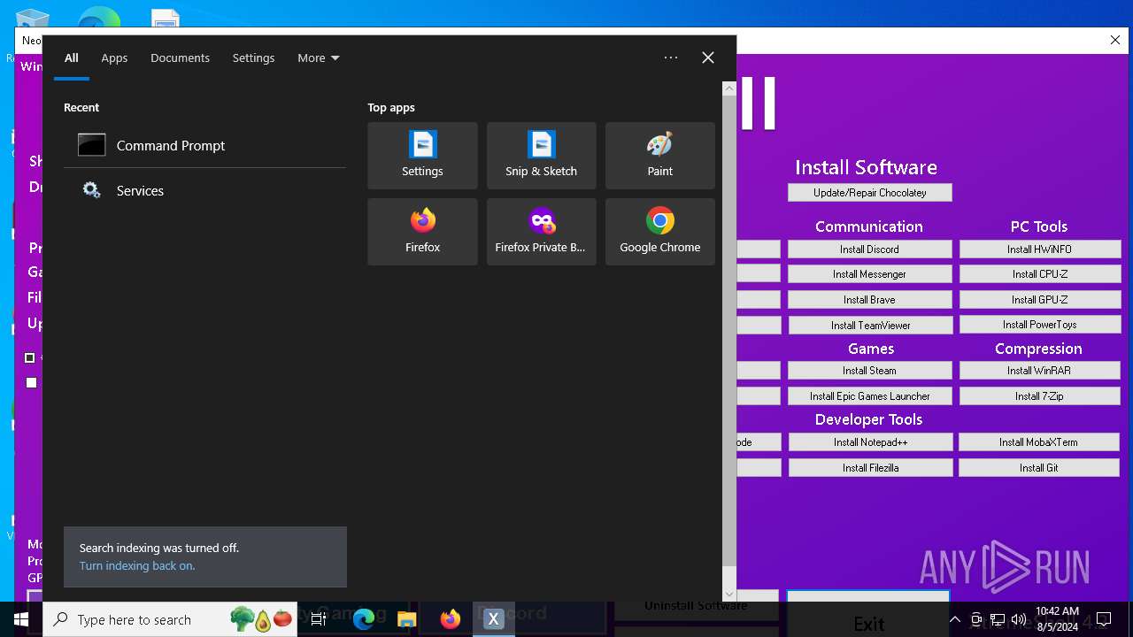
Task: Click Install TeamViewer button
Action: 869,325
